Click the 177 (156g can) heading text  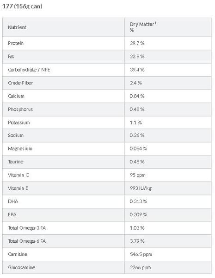[x=22, y=6]
